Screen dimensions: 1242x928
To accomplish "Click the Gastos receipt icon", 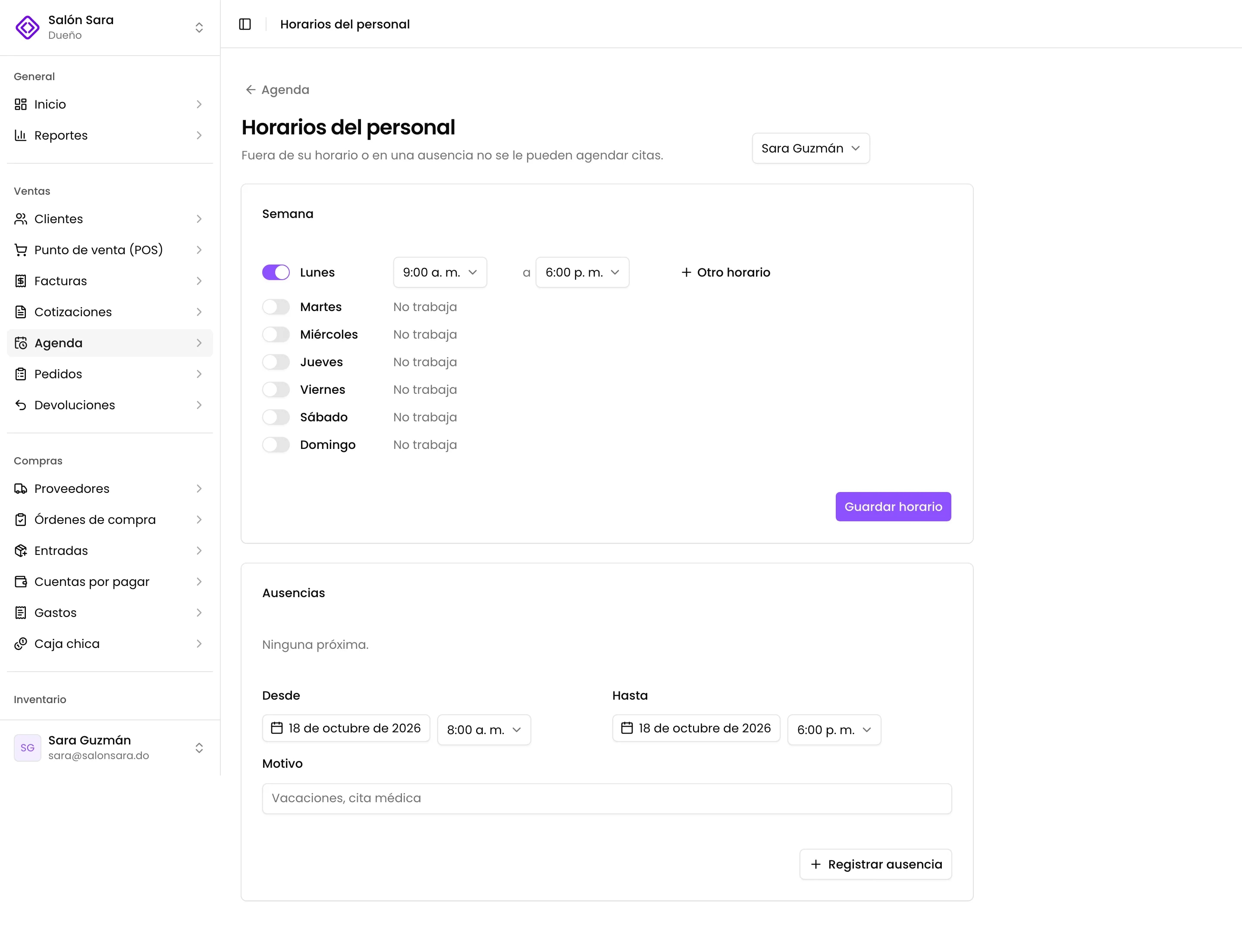I will click(21, 613).
